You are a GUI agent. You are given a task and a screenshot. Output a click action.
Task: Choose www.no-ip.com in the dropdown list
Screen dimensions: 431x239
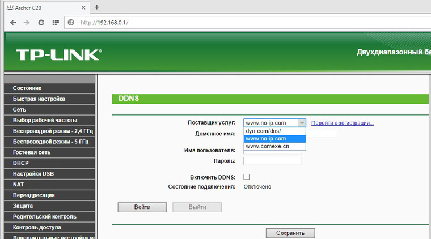click(274, 139)
